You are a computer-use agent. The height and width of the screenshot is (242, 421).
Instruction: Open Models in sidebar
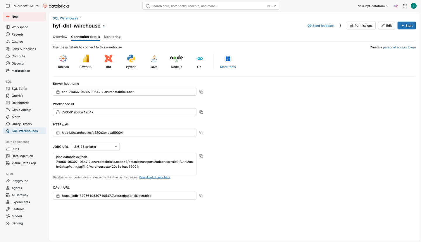pos(24,216)
